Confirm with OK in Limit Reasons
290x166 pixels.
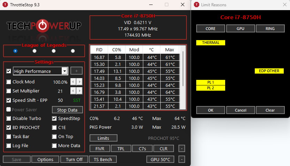(x=211, y=110)
